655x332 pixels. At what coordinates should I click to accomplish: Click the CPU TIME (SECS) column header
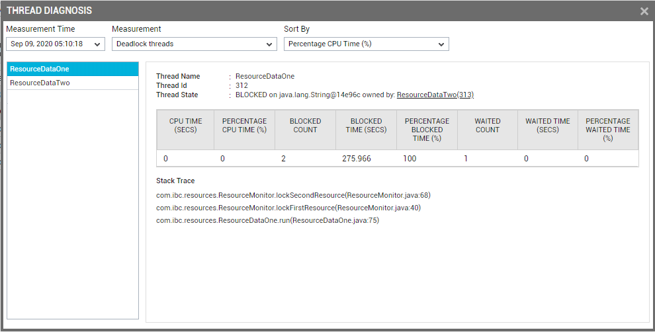point(185,130)
